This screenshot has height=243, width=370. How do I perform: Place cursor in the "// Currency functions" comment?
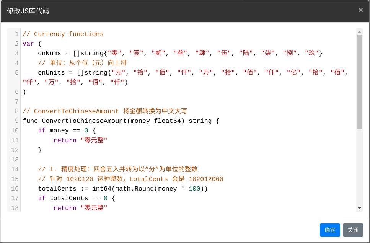[x=63, y=34]
